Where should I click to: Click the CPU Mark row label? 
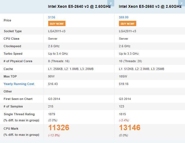(11, 129)
